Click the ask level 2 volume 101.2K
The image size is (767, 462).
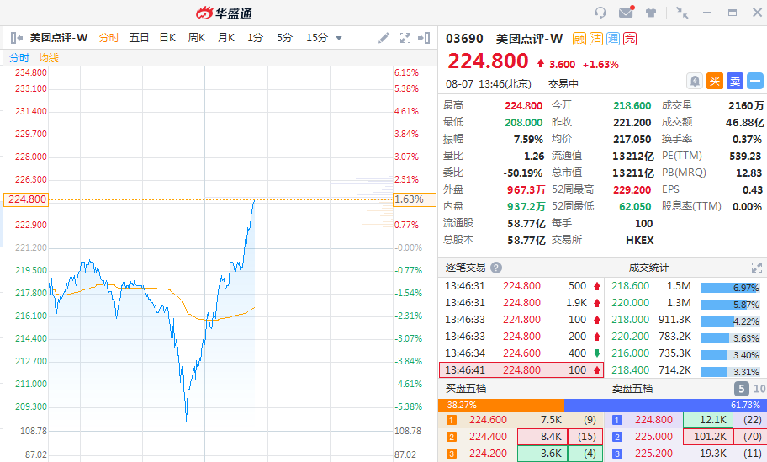(710, 437)
